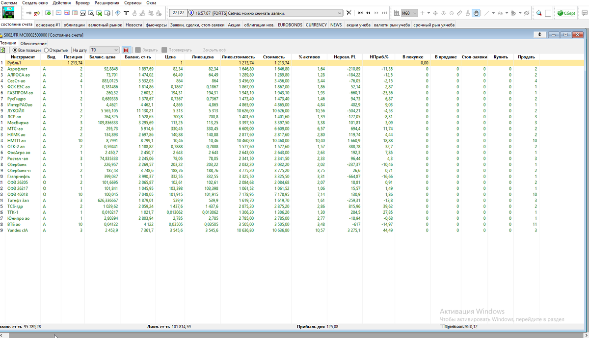
Task: Select the line drawing tool
Action: (x=487, y=13)
